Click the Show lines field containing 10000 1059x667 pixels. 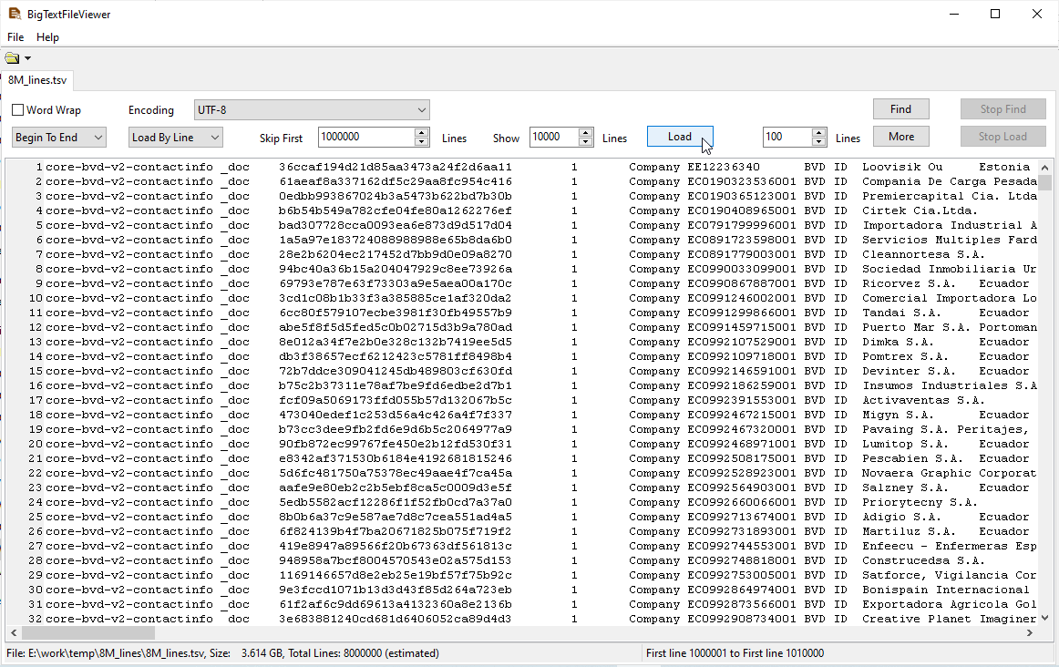click(552, 138)
